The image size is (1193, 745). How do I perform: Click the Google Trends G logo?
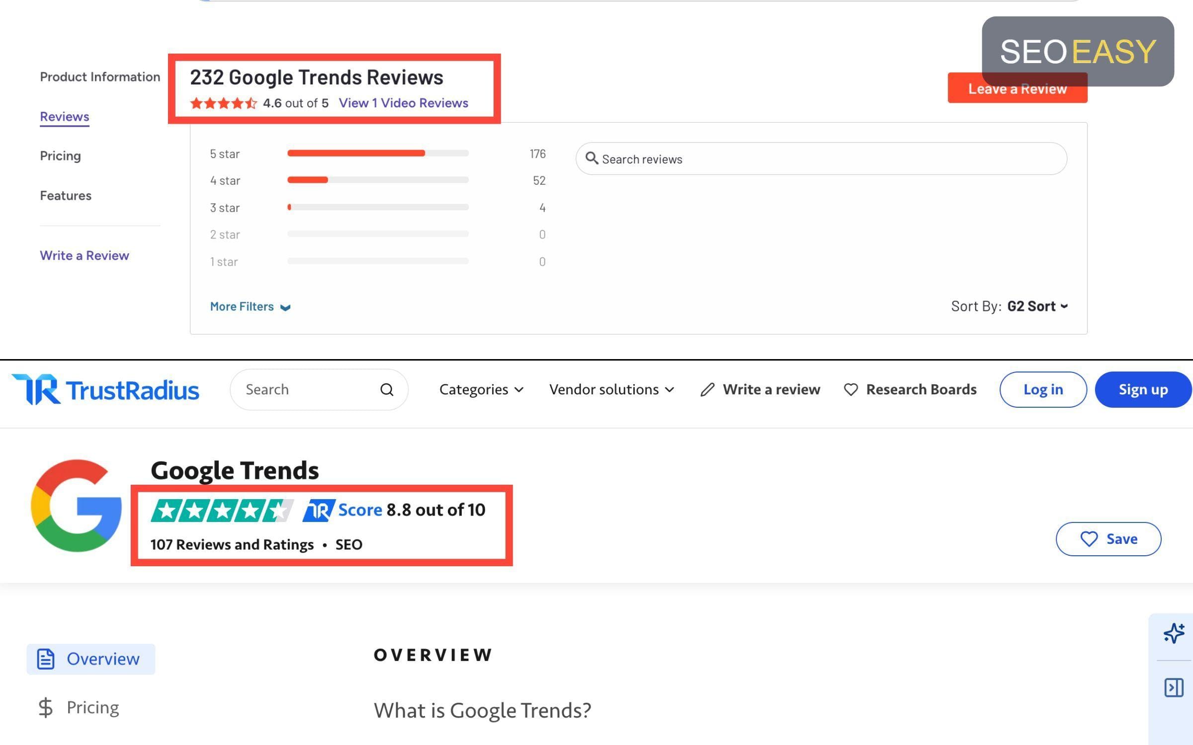coord(76,505)
